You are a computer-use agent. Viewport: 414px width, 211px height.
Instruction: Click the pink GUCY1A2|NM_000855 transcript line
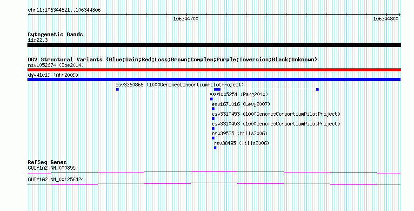[x=214, y=172]
